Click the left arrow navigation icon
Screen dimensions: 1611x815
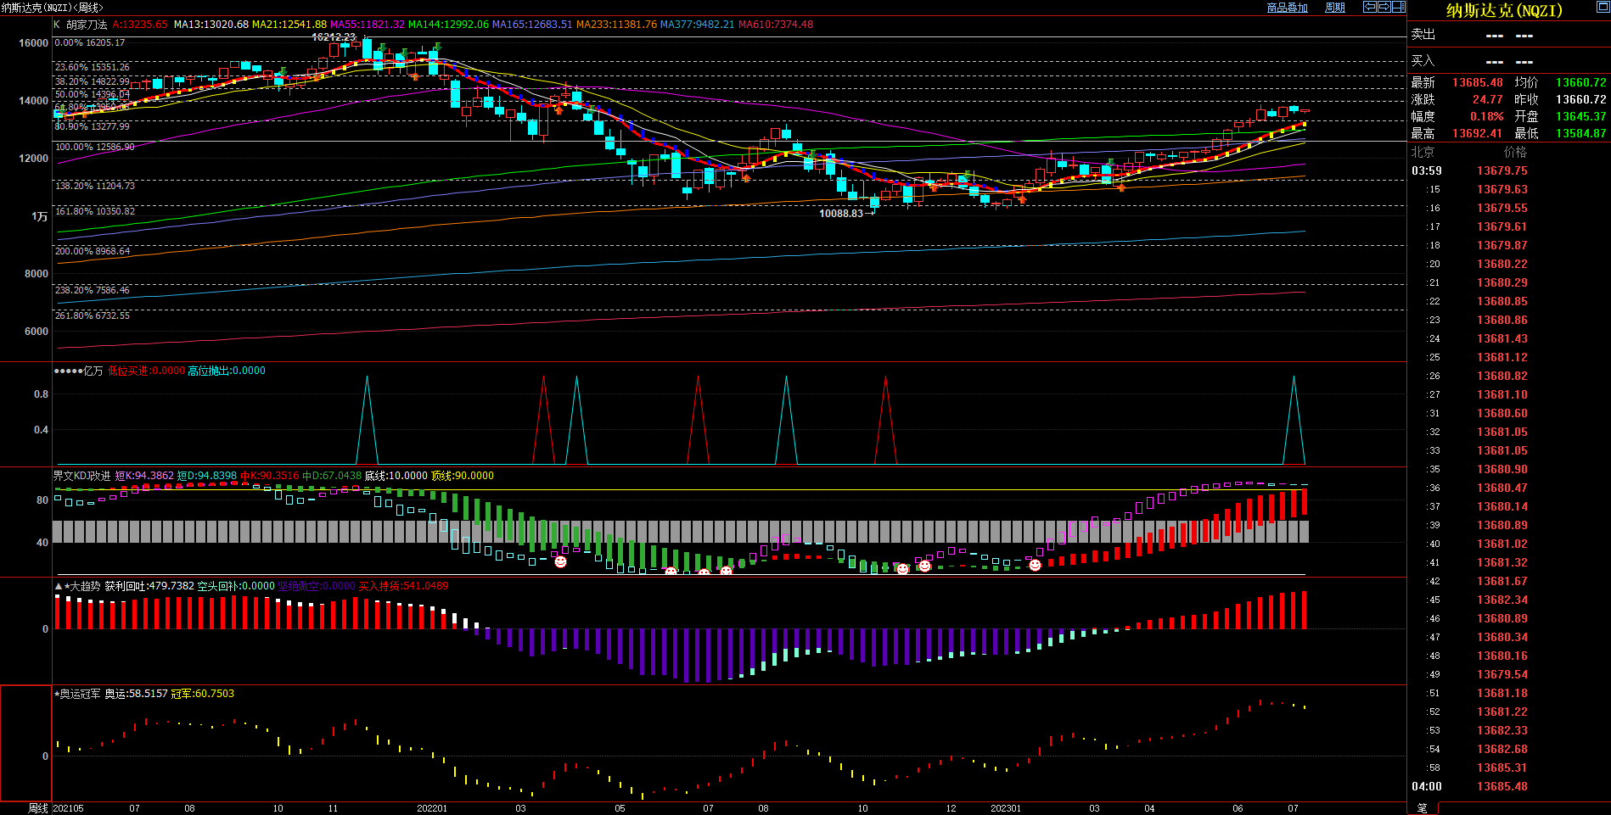click(1369, 7)
